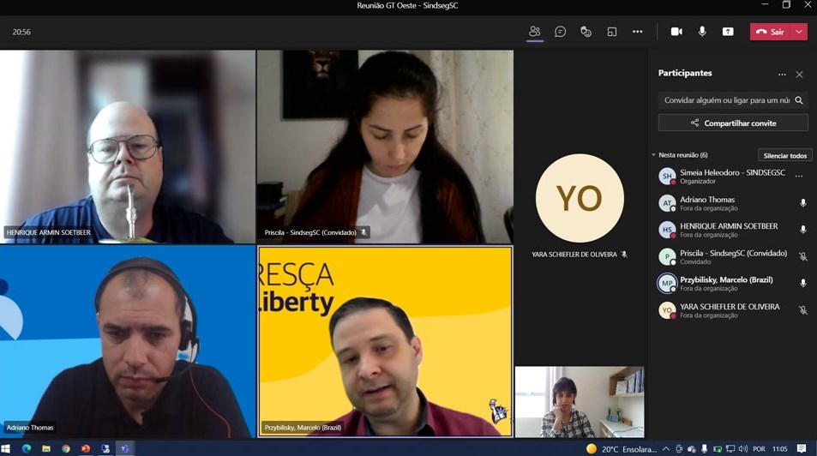This screenshot has width=817, height=456.
Task: Open more actions menu in meeting toolbar
Action: point(637,32)
